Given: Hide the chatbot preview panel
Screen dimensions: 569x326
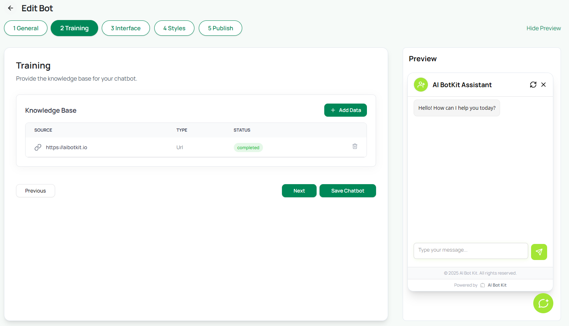Looking at the screenshot, I should point(543,28).
